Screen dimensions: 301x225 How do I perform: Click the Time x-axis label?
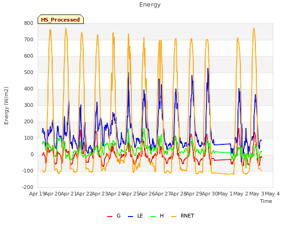[x=266, y=201]
